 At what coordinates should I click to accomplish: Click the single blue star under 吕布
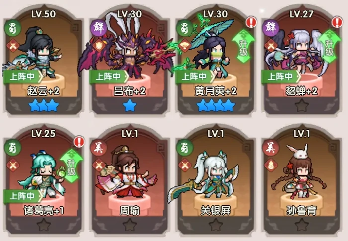point(130,105)
